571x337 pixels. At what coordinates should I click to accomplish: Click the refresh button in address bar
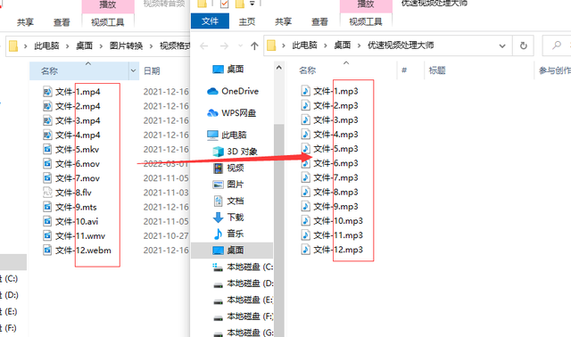524,45
